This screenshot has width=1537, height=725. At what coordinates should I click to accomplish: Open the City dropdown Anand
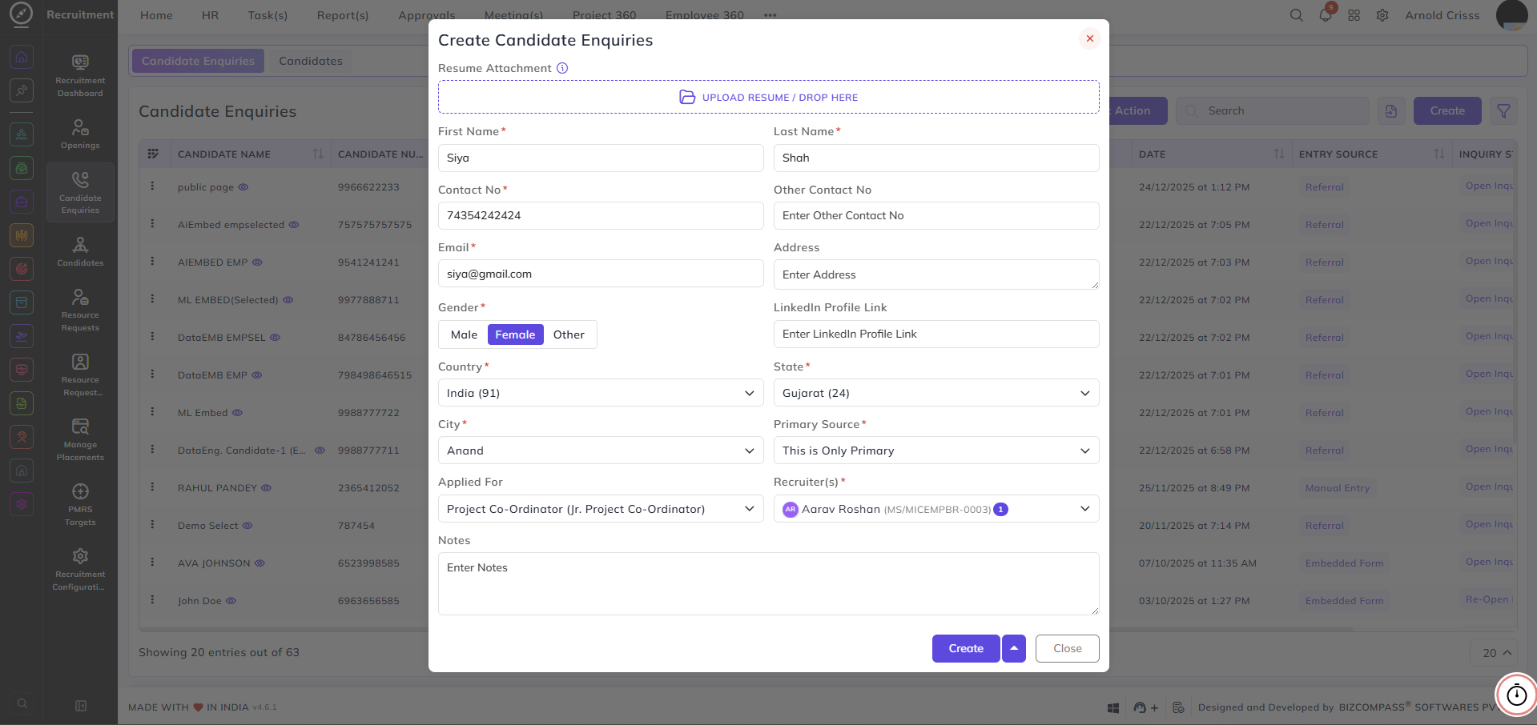[601, 451]
